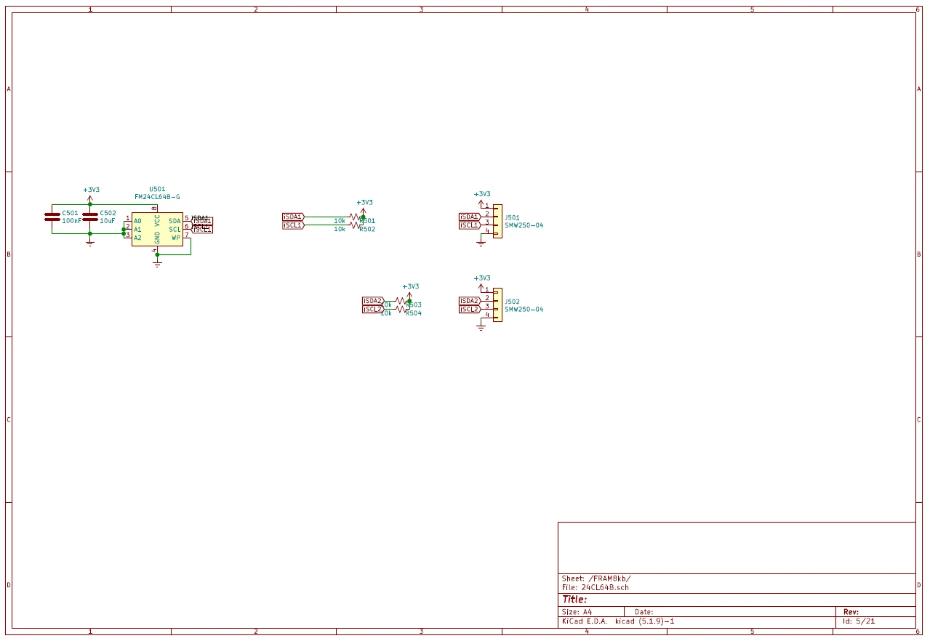Click the +3V3 power symbol above R501
930x641 pixels.
(x=364, y=206)
